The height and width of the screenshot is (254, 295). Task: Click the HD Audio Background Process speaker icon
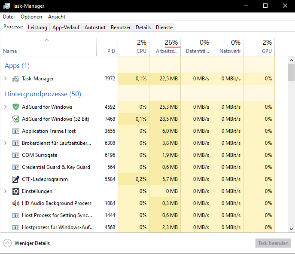coord(16,203)
